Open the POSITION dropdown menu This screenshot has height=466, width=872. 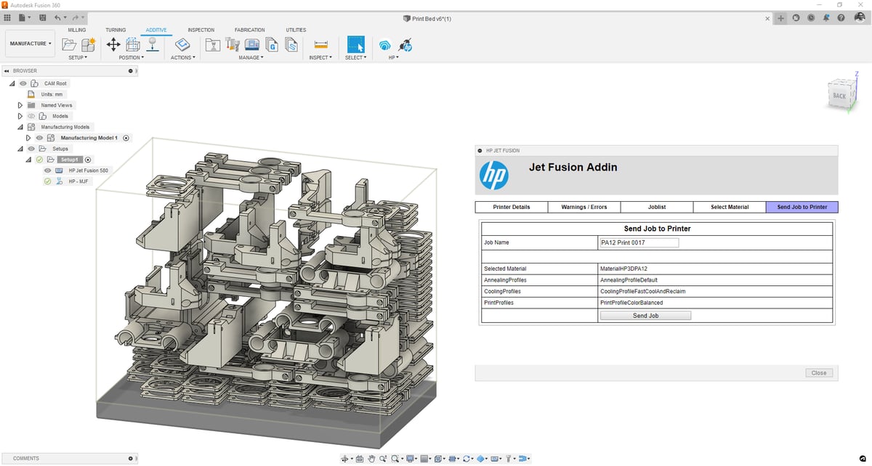click(x=132, y=57)
